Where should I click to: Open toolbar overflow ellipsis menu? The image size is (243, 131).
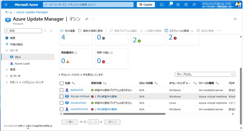tap(218, 31)
